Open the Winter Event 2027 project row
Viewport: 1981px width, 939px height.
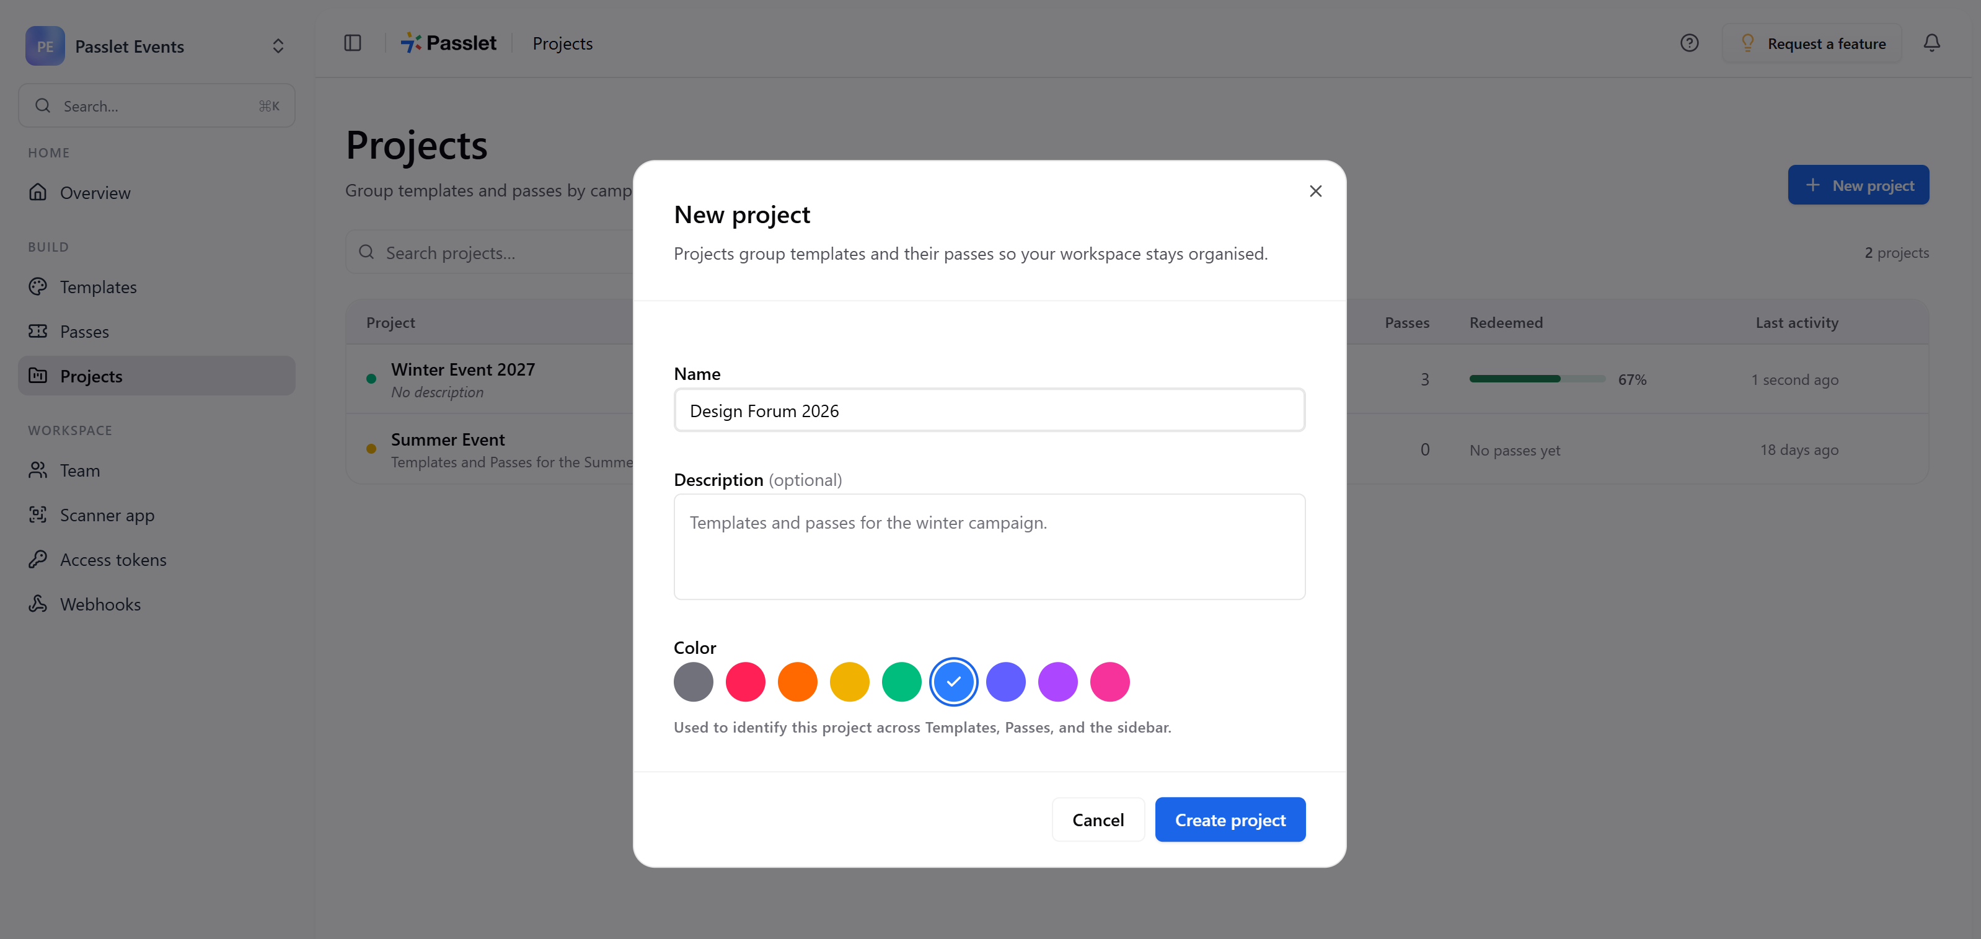[1137, 379]
